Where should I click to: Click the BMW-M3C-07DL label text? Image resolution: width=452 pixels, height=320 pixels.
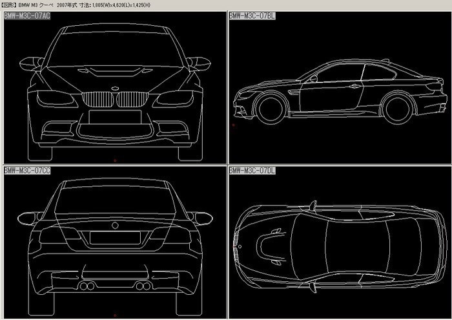coord(252,171)
